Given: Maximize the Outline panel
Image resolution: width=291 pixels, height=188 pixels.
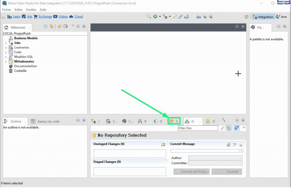Looking at the screenshot, I should click(84, 120).
